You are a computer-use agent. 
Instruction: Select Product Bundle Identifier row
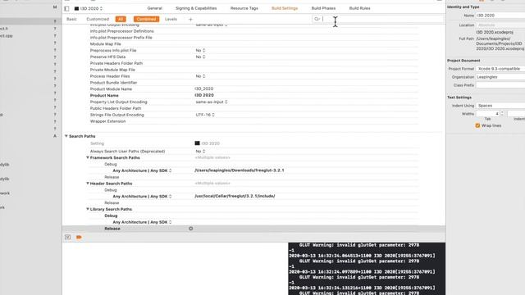[x=240, y=83]
